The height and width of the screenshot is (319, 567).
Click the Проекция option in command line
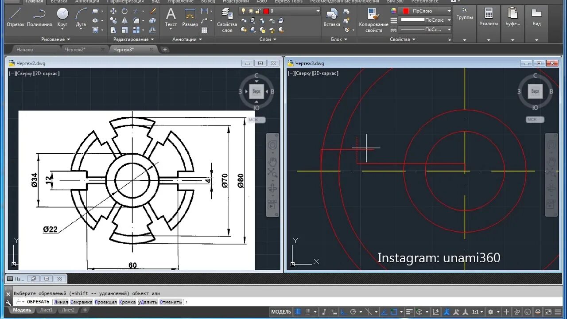[106, 302]
